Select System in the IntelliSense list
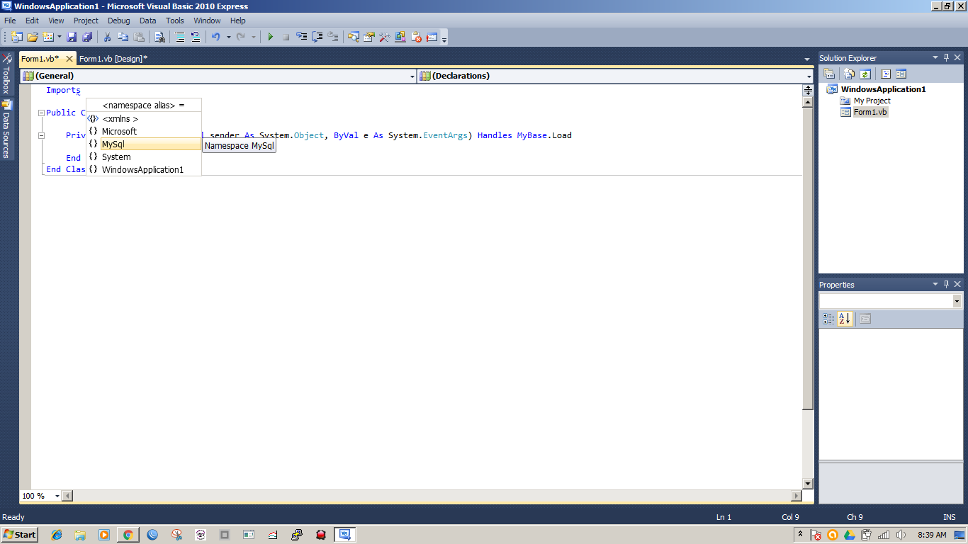This screenshot has width=968, height=544. click(144, 157)
